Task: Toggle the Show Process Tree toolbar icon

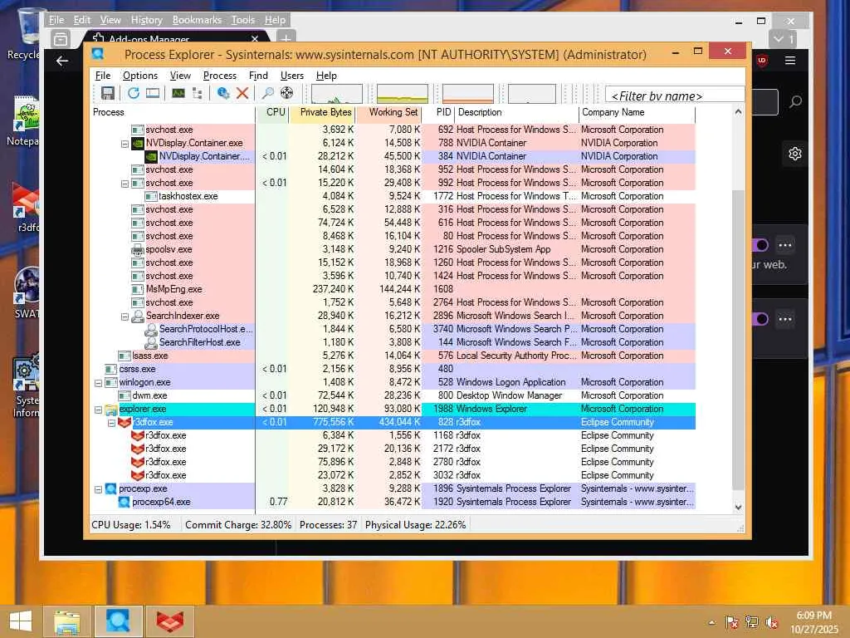Action: point(198,93)
